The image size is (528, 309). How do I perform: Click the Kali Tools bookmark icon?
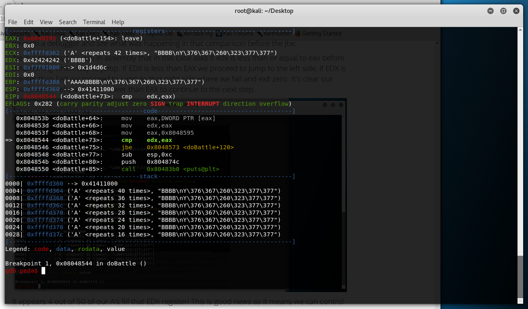(x=106, y=33)
